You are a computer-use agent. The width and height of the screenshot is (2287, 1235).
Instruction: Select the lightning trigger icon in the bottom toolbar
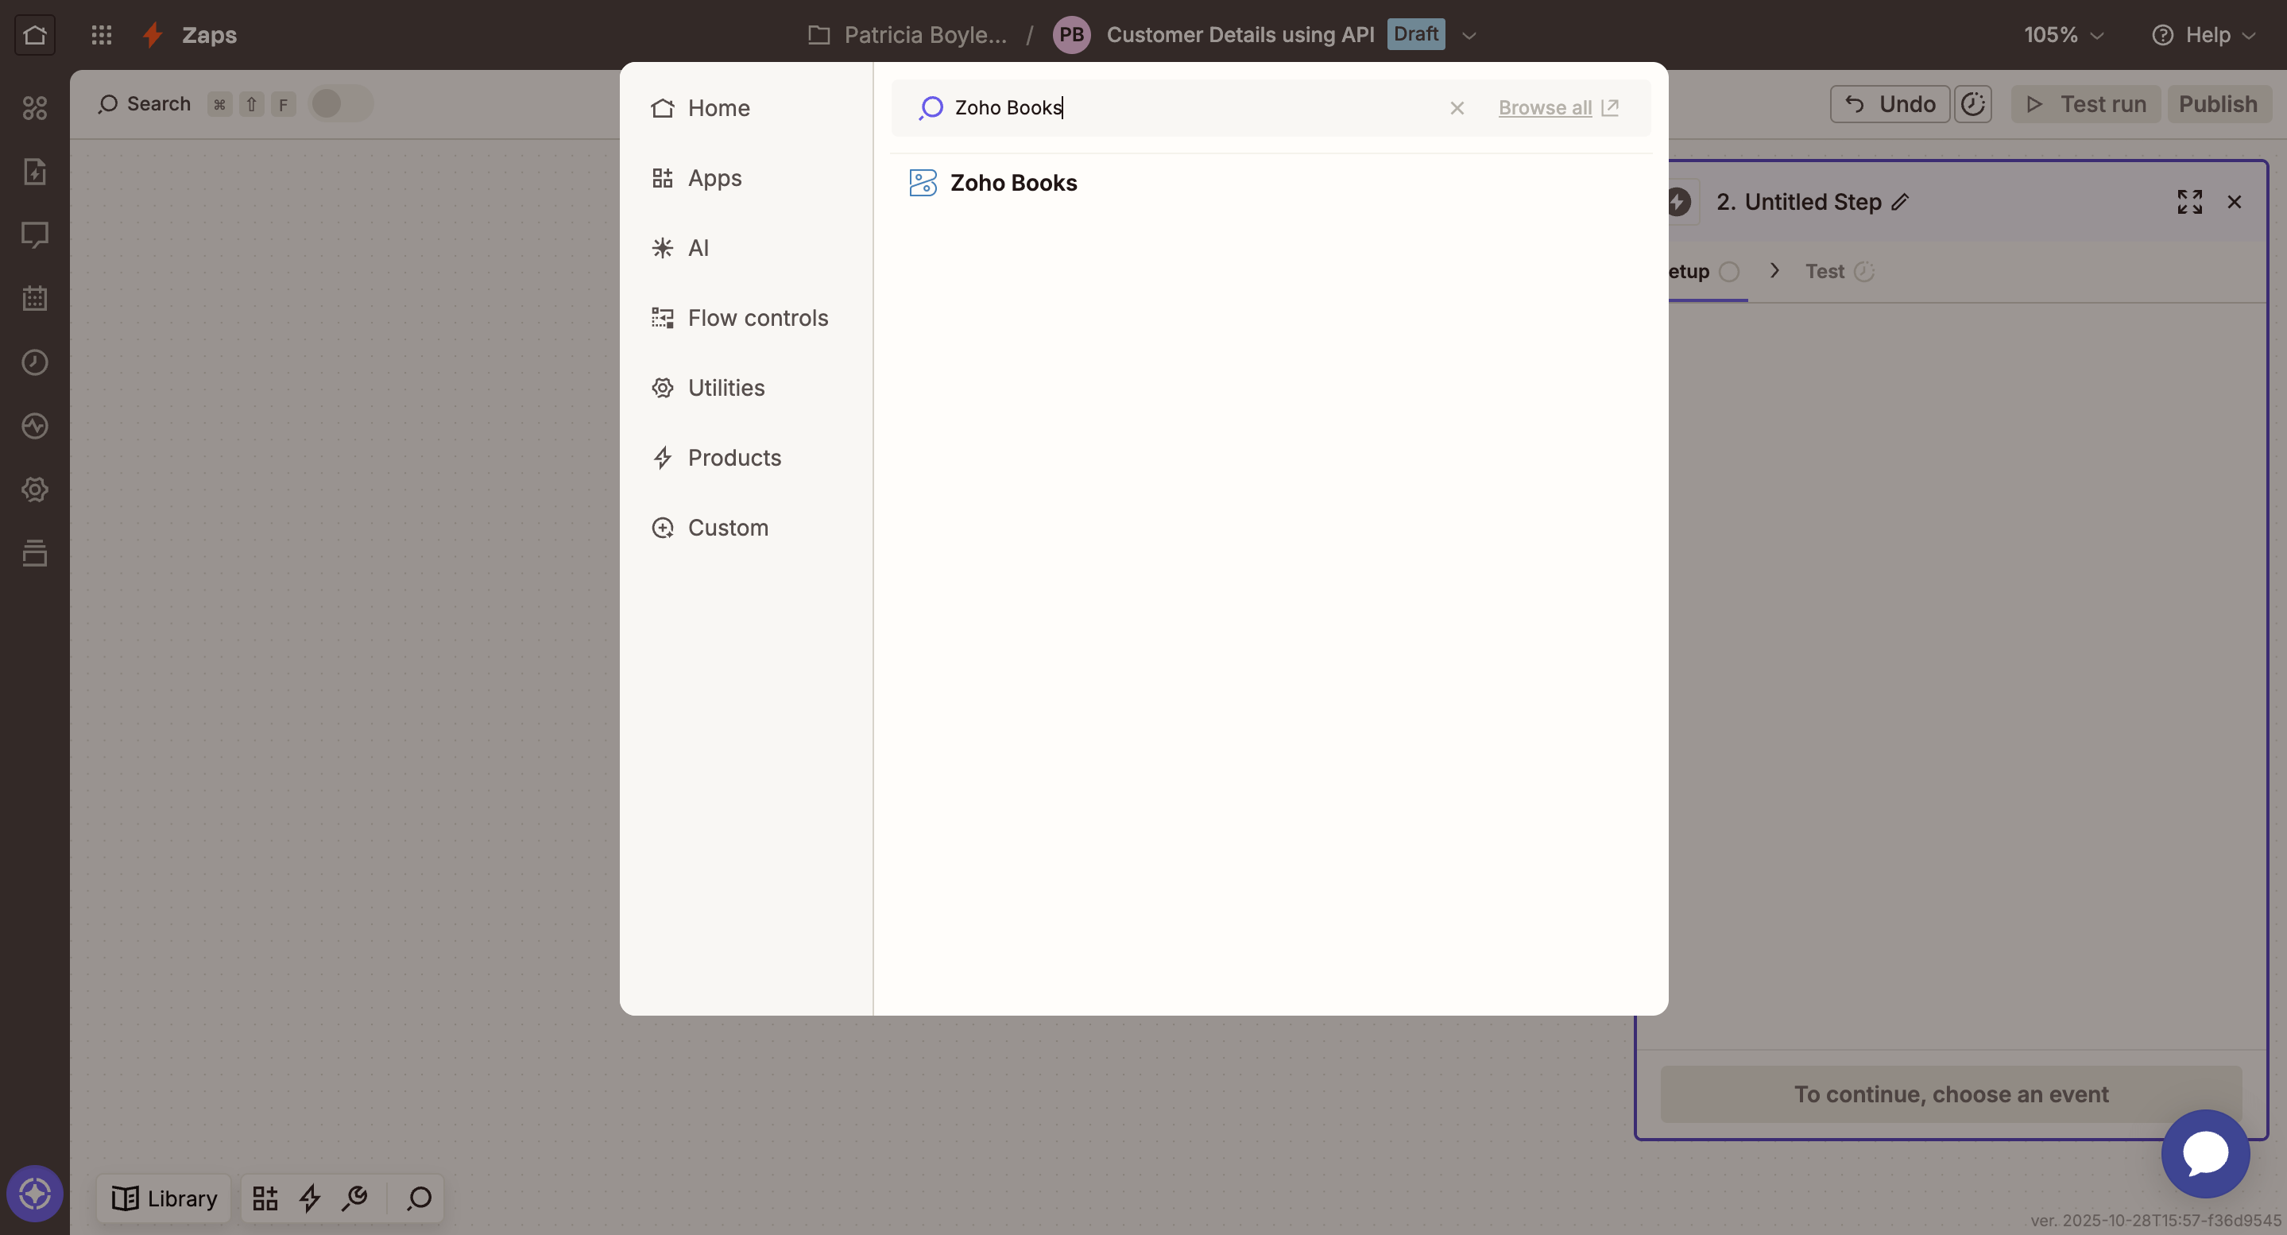click(x=308, y=1198)
